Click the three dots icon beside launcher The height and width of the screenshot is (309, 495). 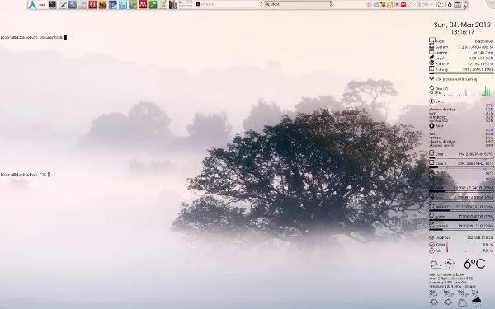[x=42, y=5]
